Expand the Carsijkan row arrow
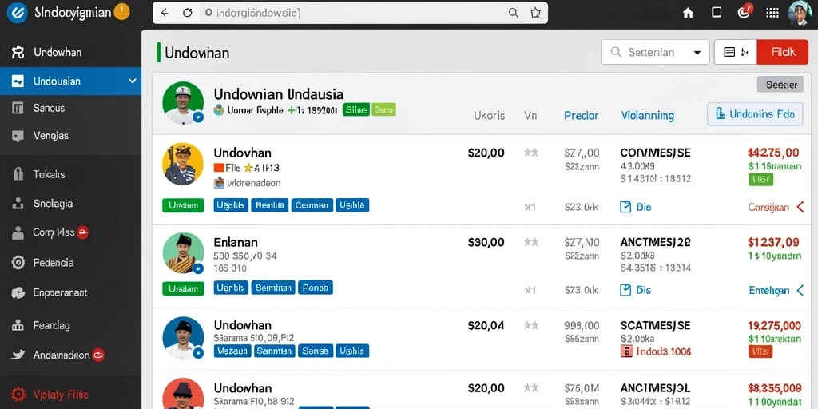 click(x=800, y=207)
